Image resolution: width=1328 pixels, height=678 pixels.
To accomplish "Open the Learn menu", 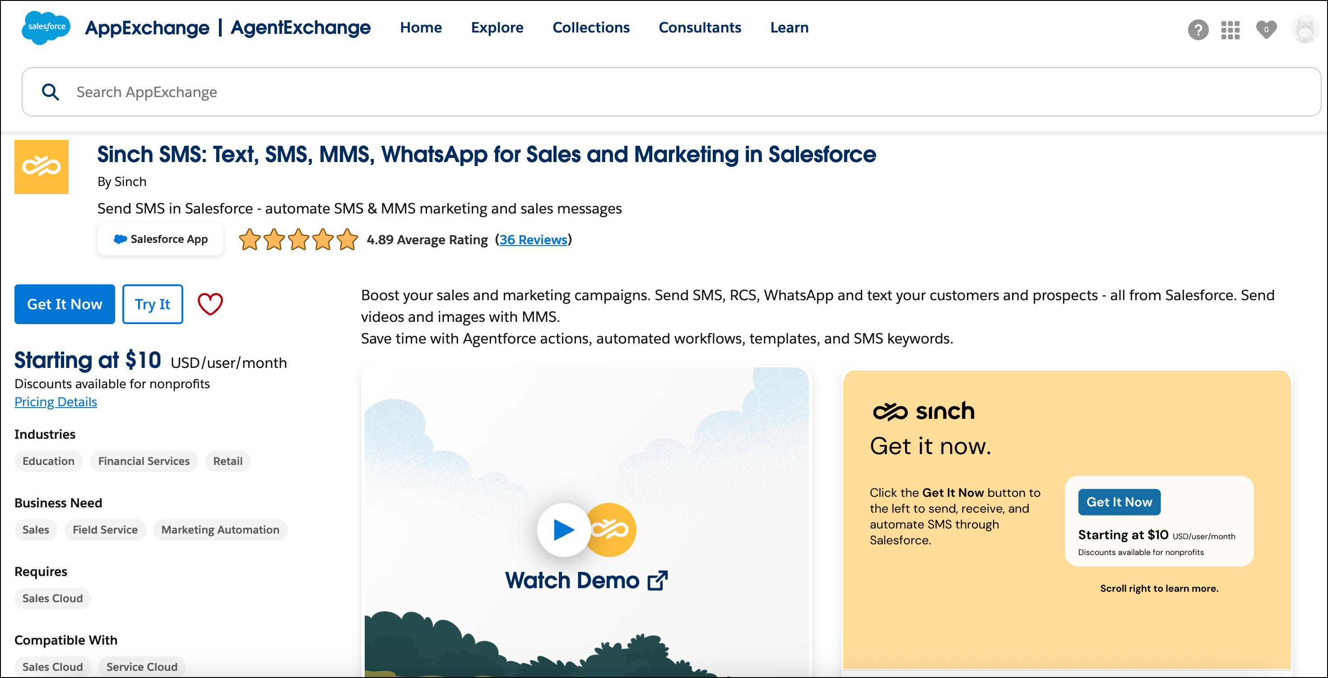I will (789, 28).
